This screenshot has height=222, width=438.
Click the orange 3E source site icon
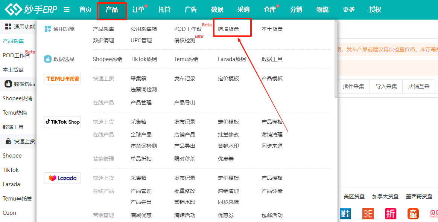click(x=368, y=214)
